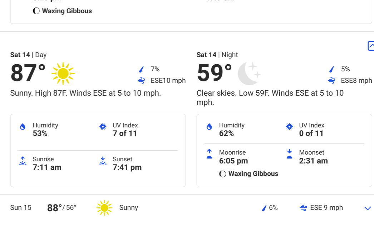Click the daytime humidity droplet icon

[23, 127]
